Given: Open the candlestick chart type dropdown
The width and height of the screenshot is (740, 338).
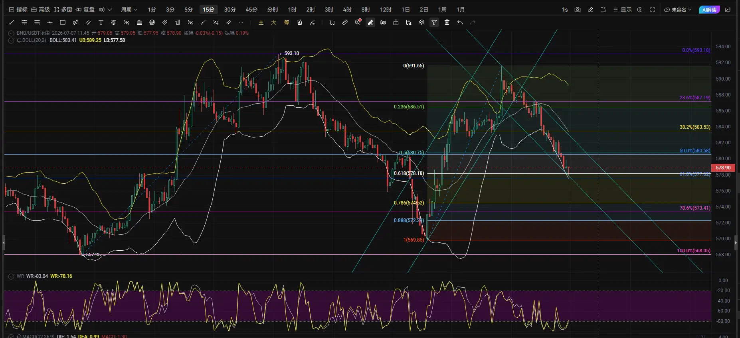Looking at the screenshot, I should tap(105, 10).
